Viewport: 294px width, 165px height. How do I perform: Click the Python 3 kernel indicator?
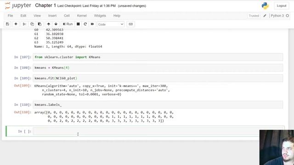[x=280, y=16]
